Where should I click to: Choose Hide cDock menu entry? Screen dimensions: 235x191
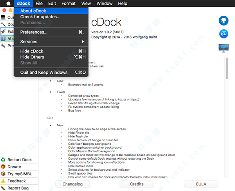click(x=51, y=51)
